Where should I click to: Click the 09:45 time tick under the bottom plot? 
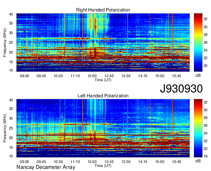point(41,162)
